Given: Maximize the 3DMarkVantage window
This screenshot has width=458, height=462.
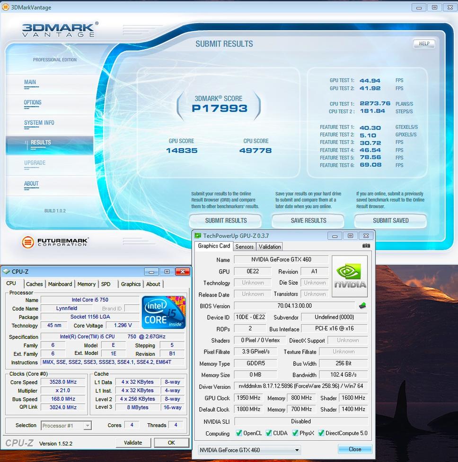Looking at the screenshot, I should [x=434, y=8].
